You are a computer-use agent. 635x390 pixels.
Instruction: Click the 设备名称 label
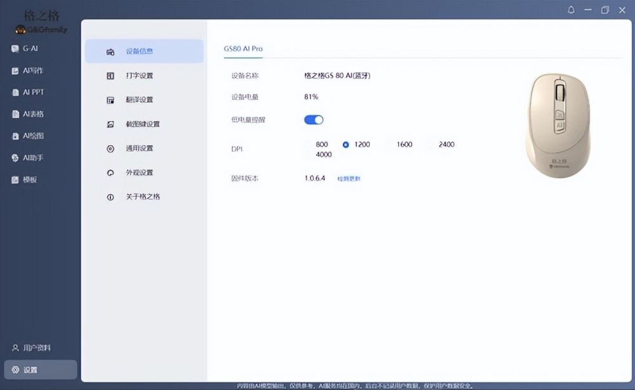244,75
